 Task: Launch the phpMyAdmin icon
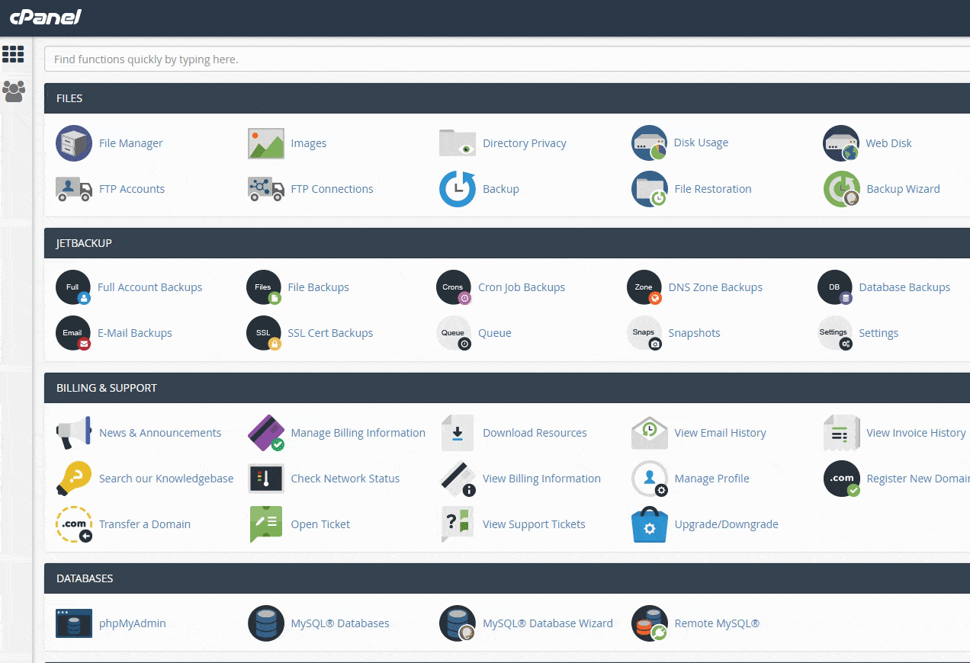pyautogui.click(x=74, y=623)
